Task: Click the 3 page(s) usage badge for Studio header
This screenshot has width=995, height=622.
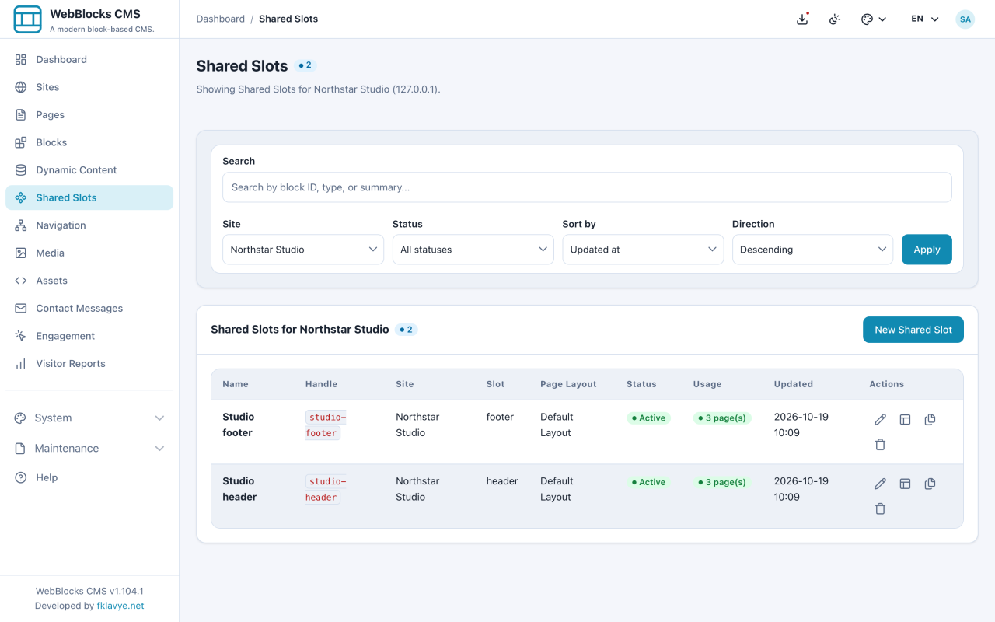Action: 722,482
